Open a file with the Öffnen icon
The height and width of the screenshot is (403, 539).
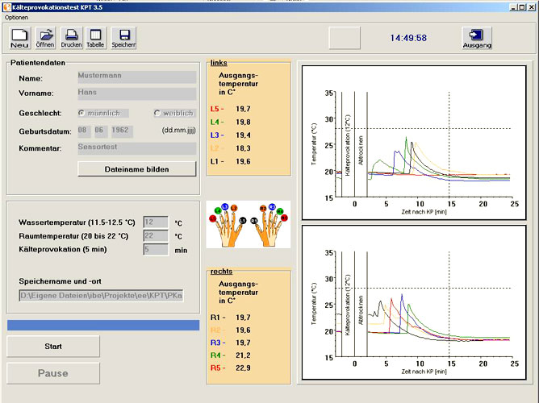(x=46, y=37)
